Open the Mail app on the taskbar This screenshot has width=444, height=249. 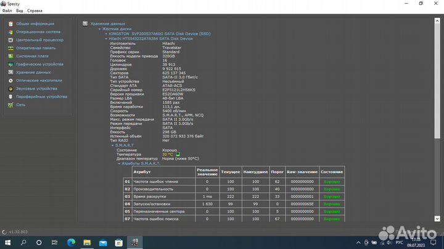point(103,242)
